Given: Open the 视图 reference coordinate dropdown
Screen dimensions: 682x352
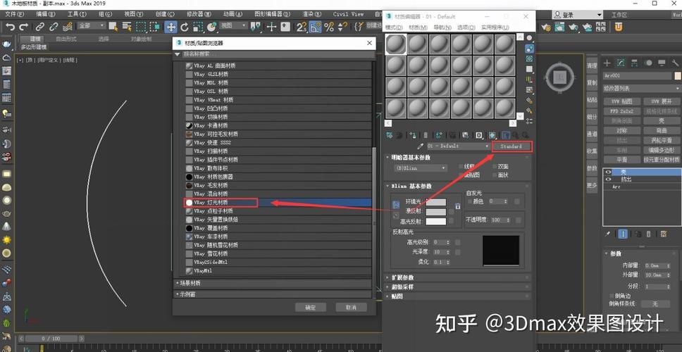Looking at the screenshot, I should (x=233, y=26).
